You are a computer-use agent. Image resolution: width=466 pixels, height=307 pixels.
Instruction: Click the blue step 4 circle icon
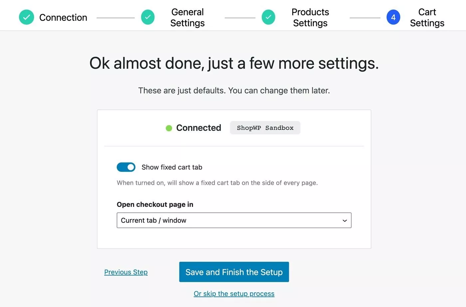(x=393, y=17)
